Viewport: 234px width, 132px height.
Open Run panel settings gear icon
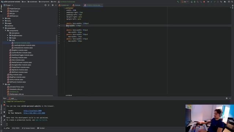(x=227, y=98)
